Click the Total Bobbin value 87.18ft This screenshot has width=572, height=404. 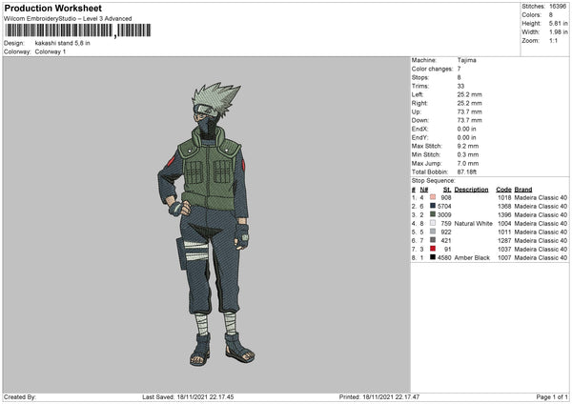[467, 172]
